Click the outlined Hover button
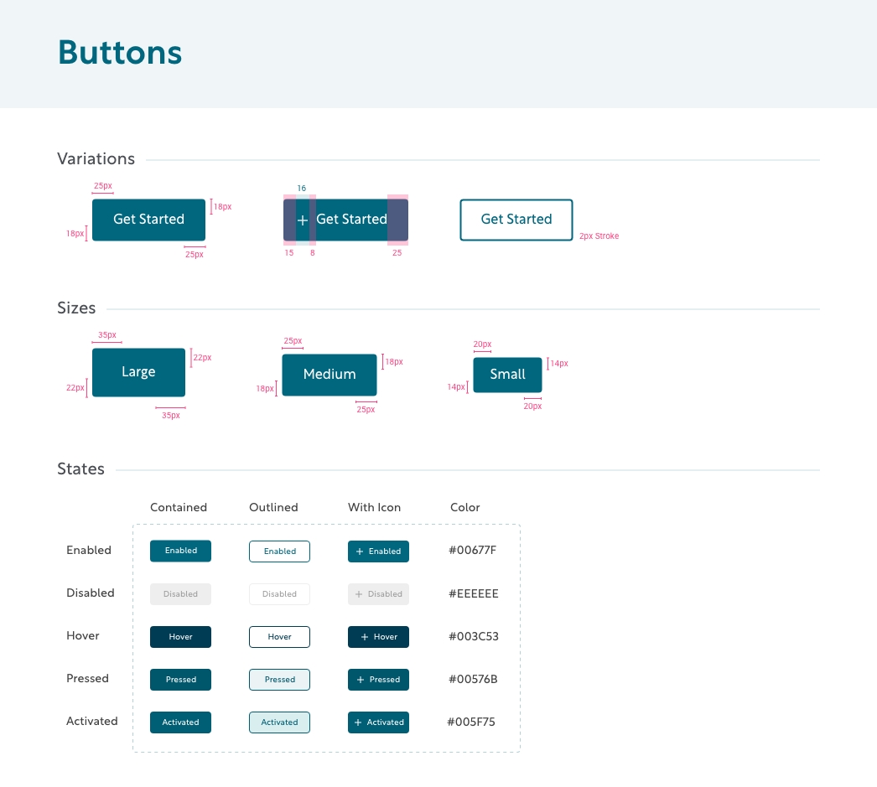 click(x=280, y=637)
